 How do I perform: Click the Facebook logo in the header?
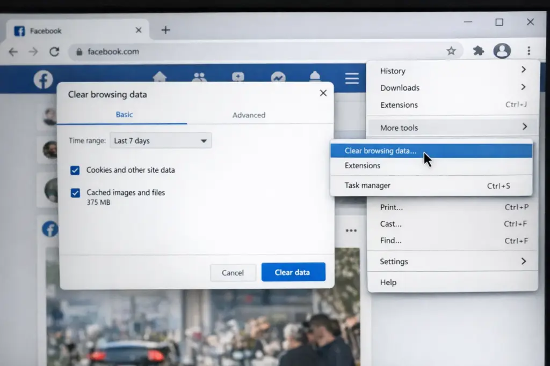[x=42, y=79]
